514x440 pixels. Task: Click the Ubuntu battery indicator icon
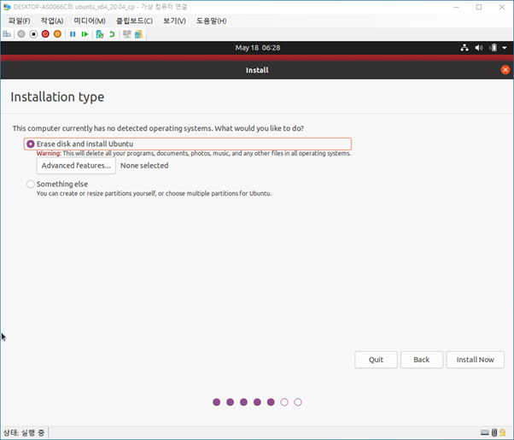pos(494,48)
